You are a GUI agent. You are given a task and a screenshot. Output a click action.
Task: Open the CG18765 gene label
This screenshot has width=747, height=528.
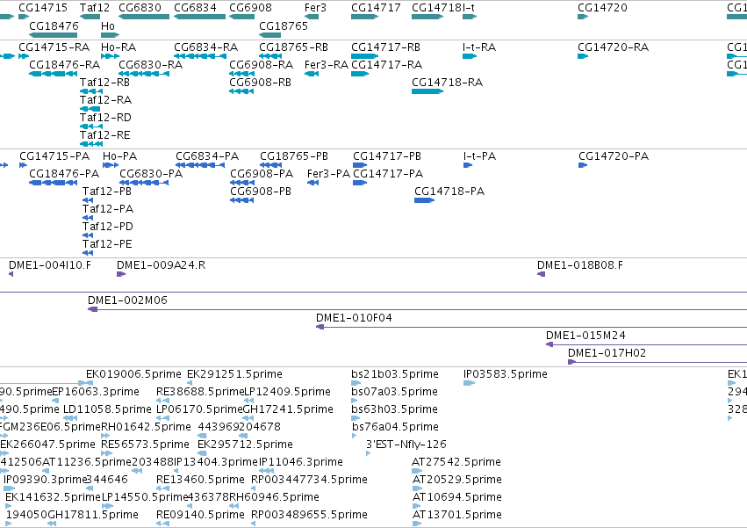click(x=284, y=25)
